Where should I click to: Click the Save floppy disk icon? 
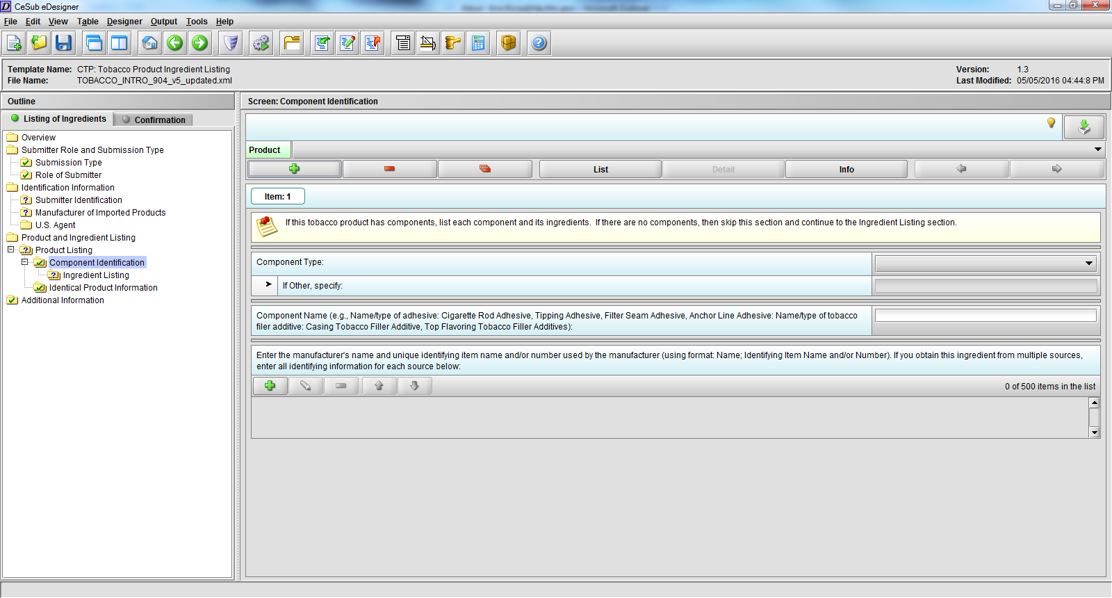[64, 43]
